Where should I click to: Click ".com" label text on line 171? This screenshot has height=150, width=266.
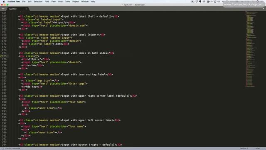pyautogui.click(x=57, y=44)
